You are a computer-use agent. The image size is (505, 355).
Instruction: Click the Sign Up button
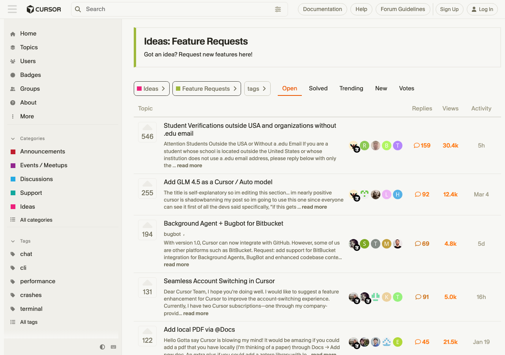point(449,9)
